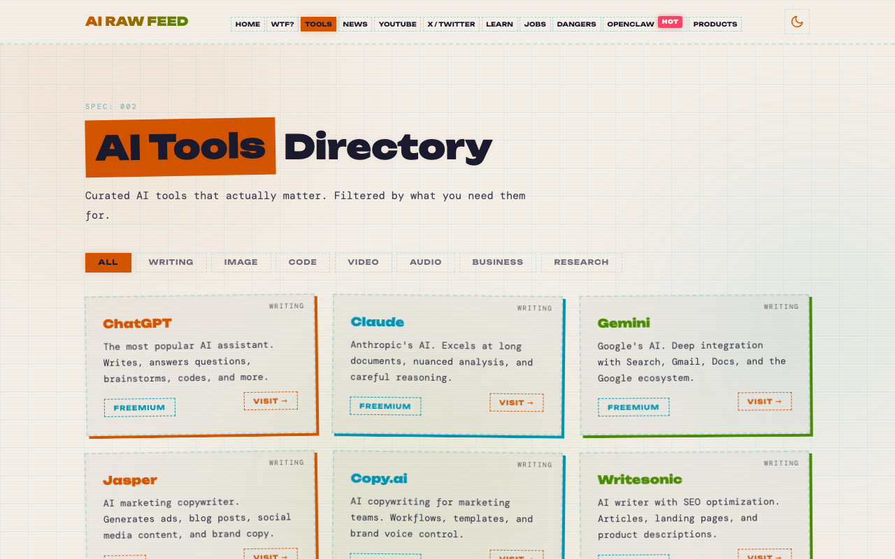Go to the JOBS page
Viewport: 895px width, 559px height.
point(535,23)
